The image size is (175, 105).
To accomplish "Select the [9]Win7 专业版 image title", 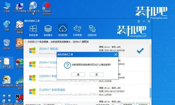I will (48, 63).
